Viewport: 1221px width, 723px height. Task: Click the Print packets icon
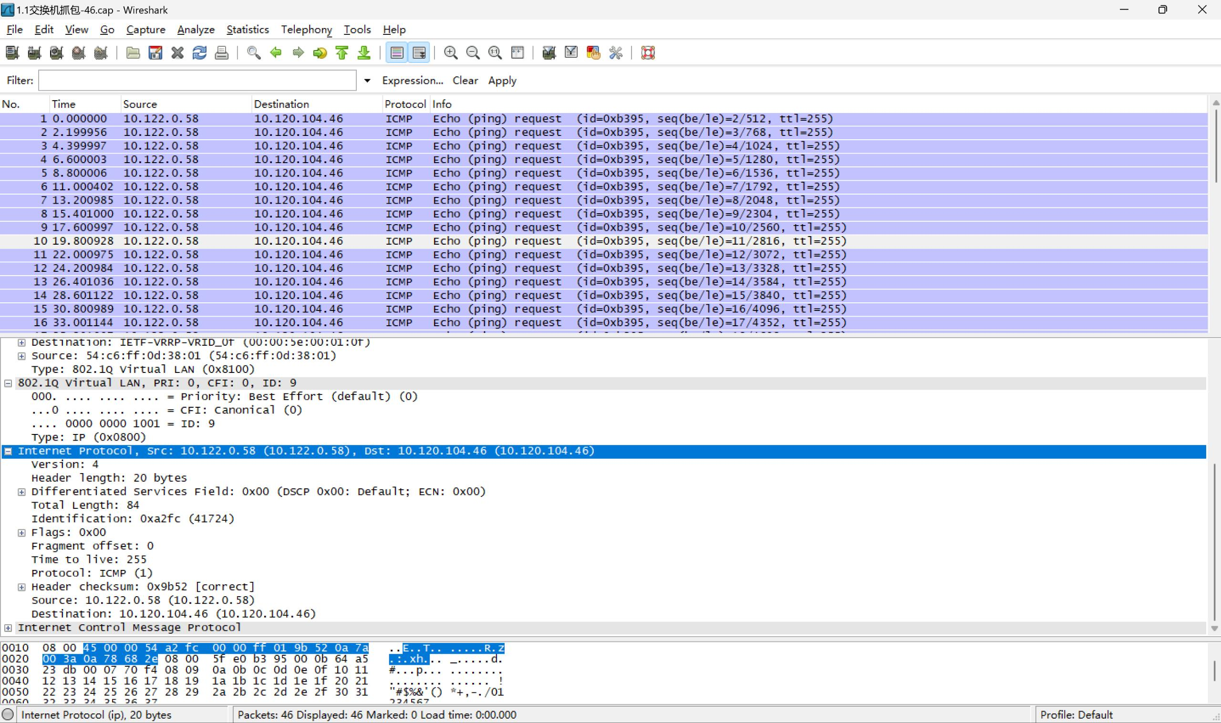pyautogui.click(x=222, y=52)
